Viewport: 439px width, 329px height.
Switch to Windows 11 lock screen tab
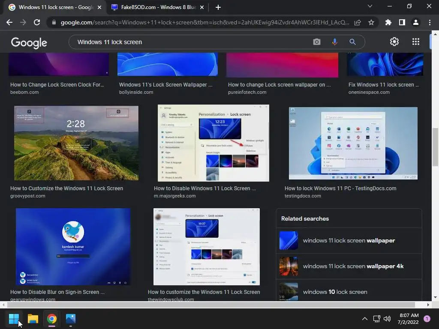tap(55, 7)
